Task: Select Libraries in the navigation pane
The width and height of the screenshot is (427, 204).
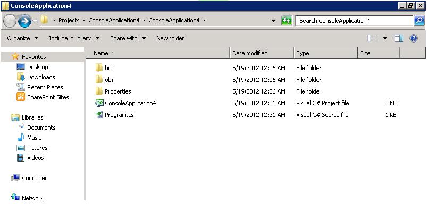Action: [x=32, y=117]
